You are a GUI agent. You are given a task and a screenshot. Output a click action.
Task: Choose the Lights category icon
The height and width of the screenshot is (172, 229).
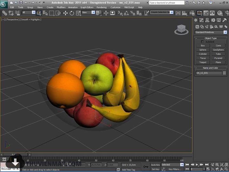coord(206,27)
